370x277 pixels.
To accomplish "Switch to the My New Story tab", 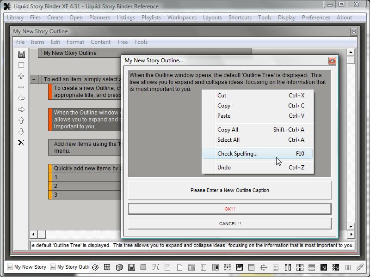I will click(x=26, y=267).
